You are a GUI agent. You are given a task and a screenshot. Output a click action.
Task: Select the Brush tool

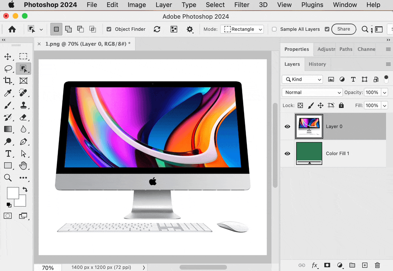(x=8, y=105)
